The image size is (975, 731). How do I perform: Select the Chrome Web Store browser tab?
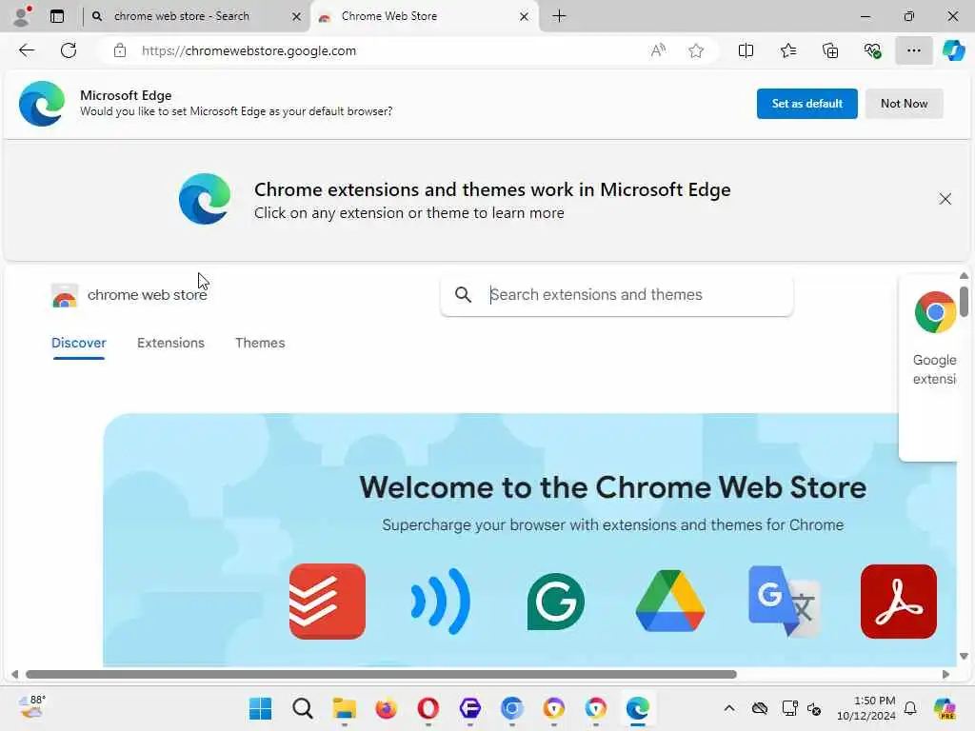pyautogui.click(x=424, y=16)
